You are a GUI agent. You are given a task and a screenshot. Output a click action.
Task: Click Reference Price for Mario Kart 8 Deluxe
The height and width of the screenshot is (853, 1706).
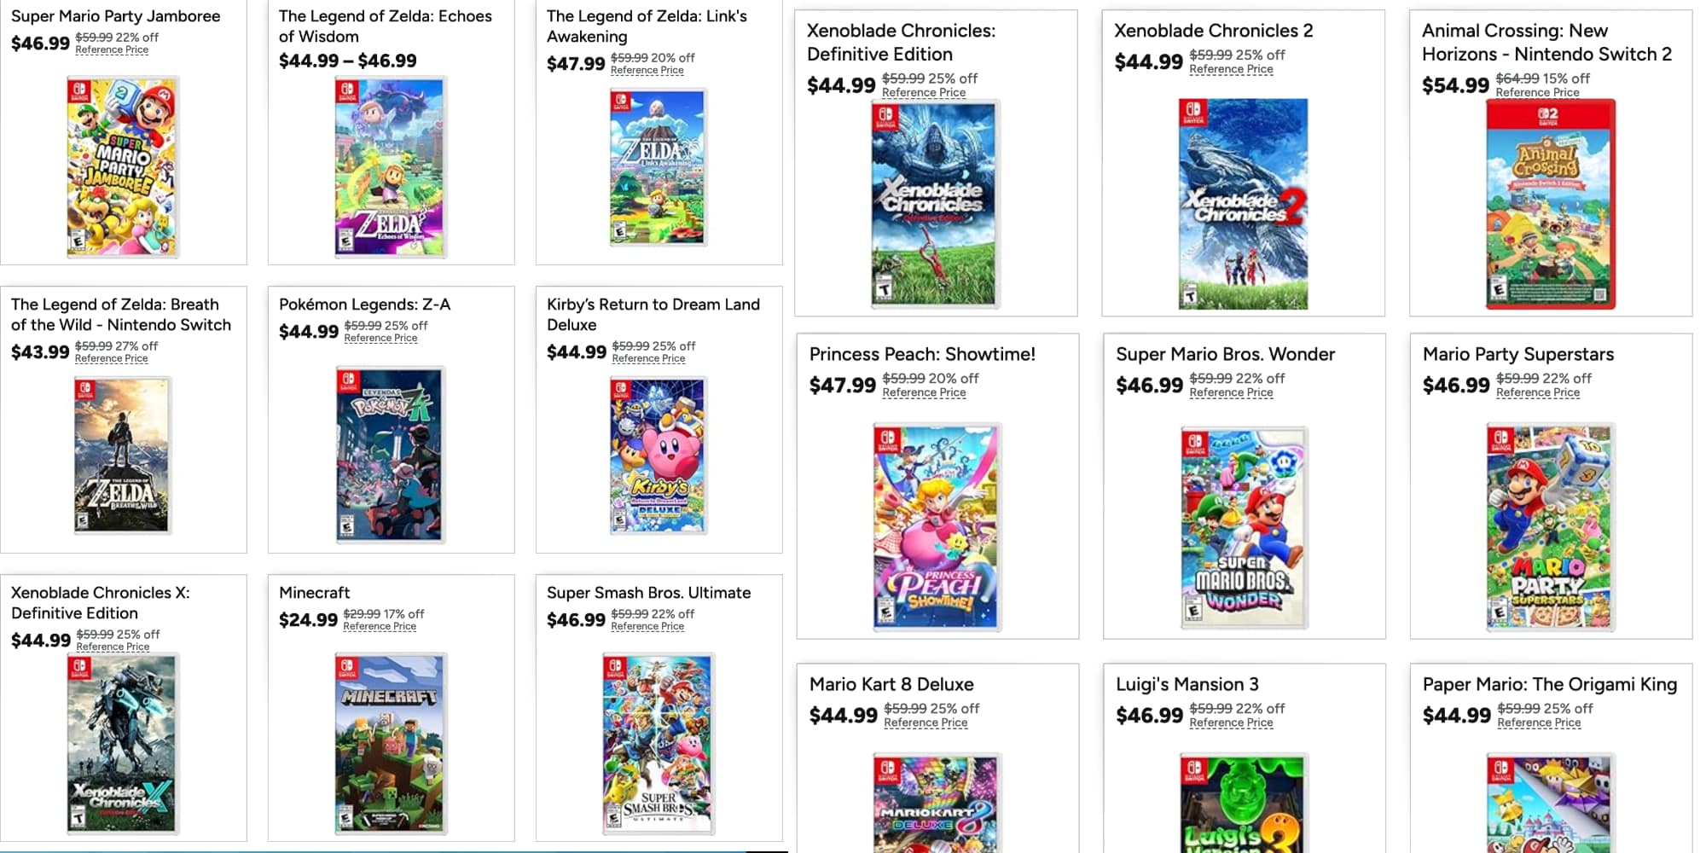(x=926, y=722)
